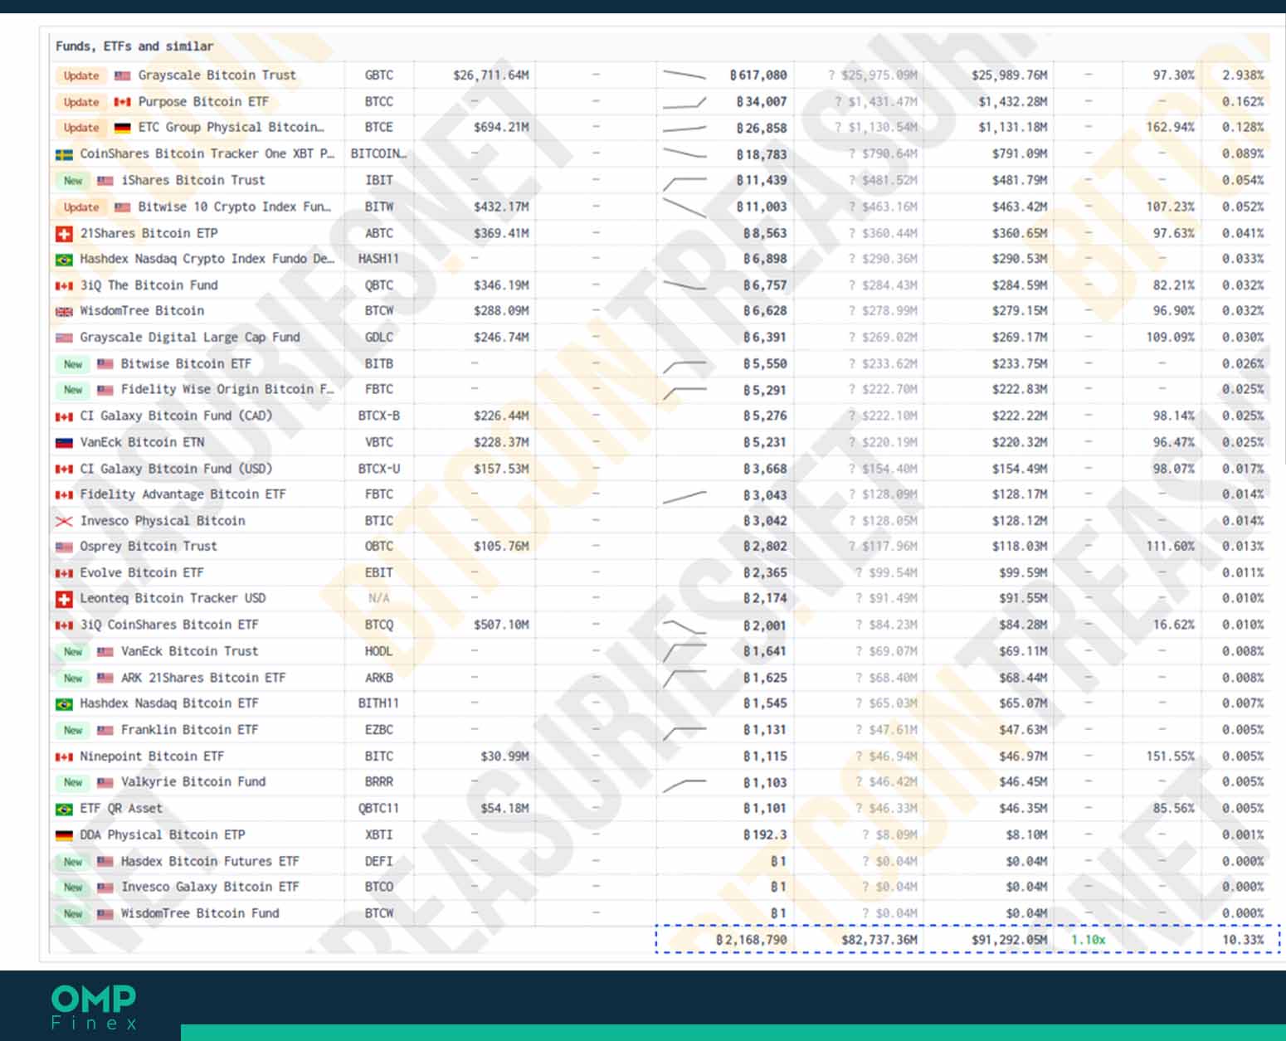Click the total value $91,292.05M
This screenshot has width=1286, height=1041.
[x=1010, y=941]
